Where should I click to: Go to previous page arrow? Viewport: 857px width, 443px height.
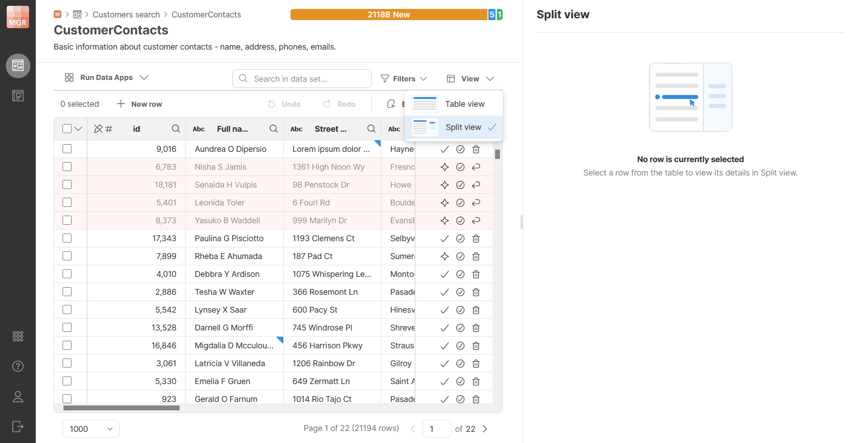(413, 429)
